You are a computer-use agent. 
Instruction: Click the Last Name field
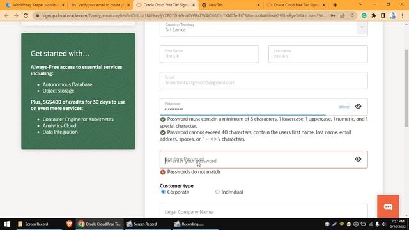(318, 54)
